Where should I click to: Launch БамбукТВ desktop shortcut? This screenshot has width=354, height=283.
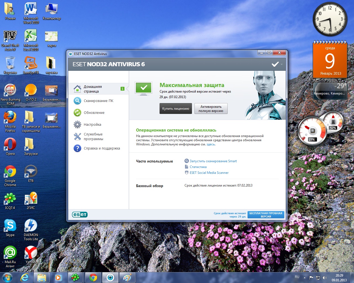click(x=31, y=66)
